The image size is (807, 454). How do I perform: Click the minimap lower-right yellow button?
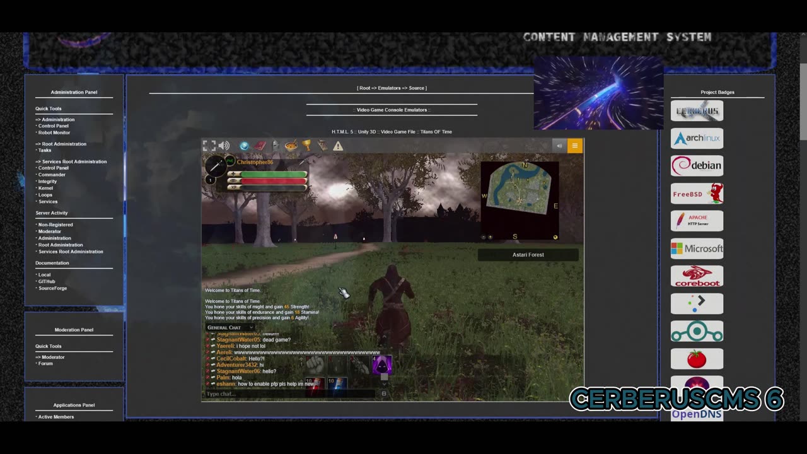(555, 237)
